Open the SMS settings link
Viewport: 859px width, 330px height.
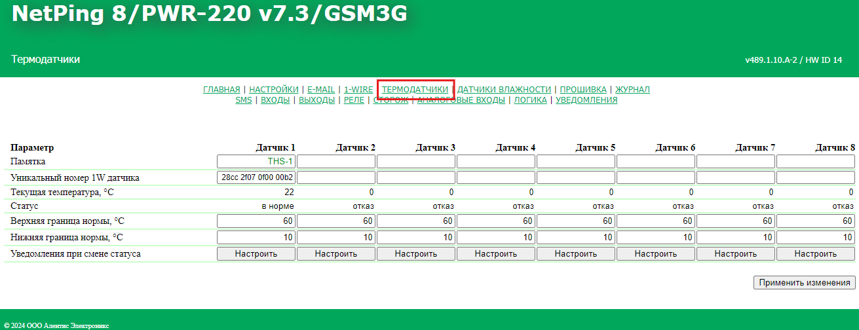244,100
